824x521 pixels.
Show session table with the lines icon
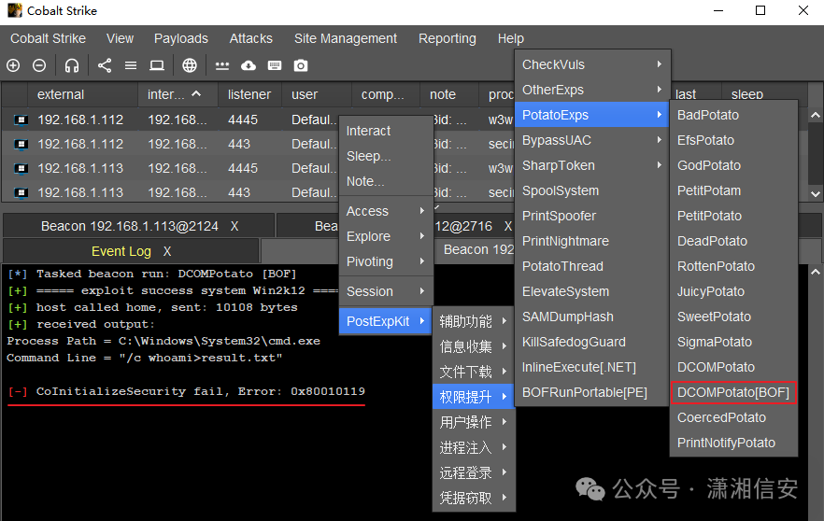(x=131, y=65)
